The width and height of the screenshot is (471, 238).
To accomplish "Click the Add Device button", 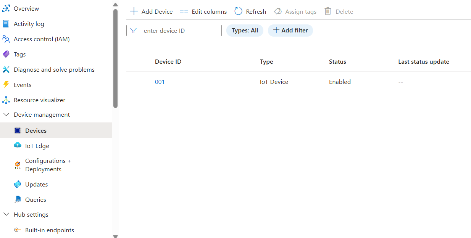I will click(152, 11).
